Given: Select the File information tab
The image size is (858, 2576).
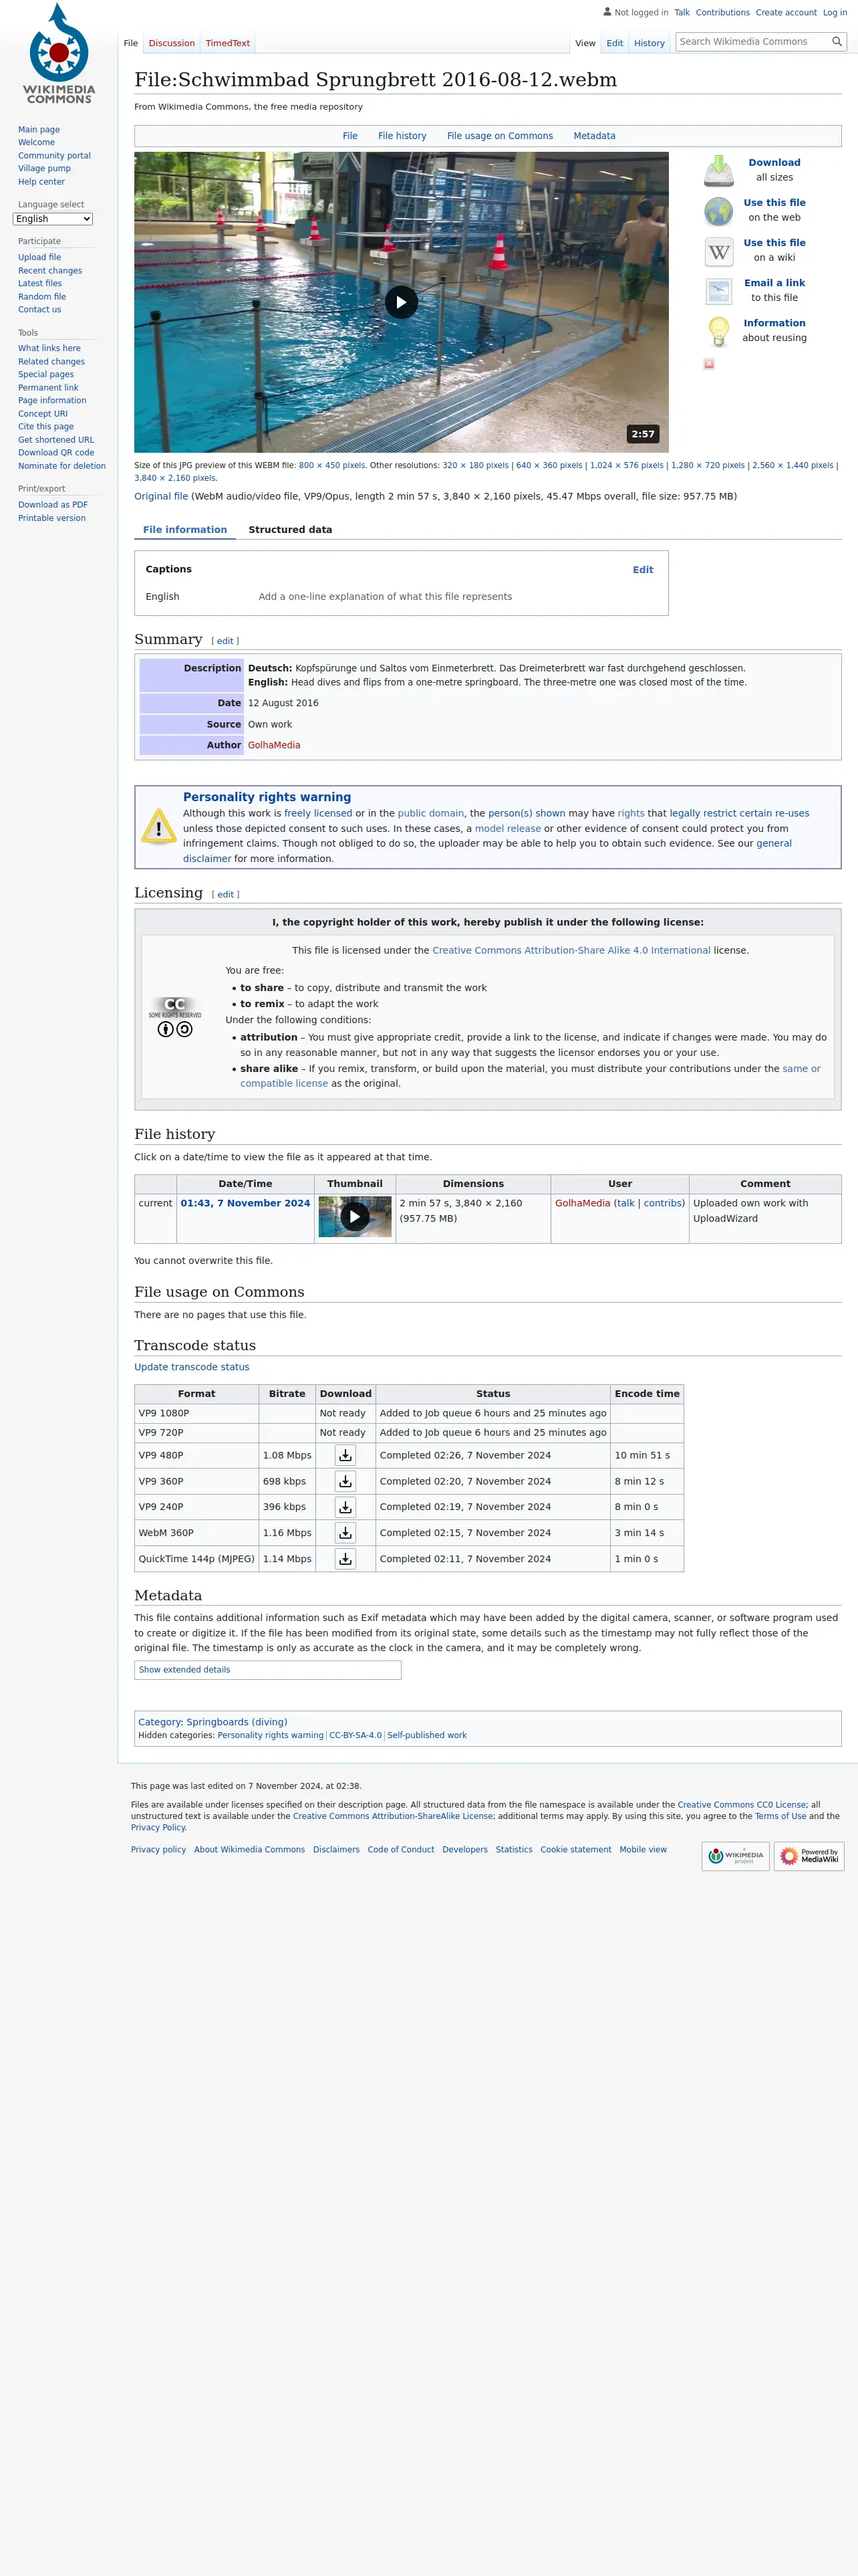Looking at the screenshot, I should tap(185, 530).
